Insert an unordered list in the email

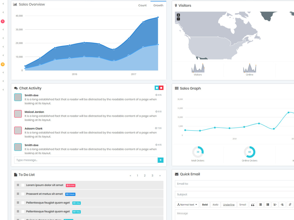point(260,205)
